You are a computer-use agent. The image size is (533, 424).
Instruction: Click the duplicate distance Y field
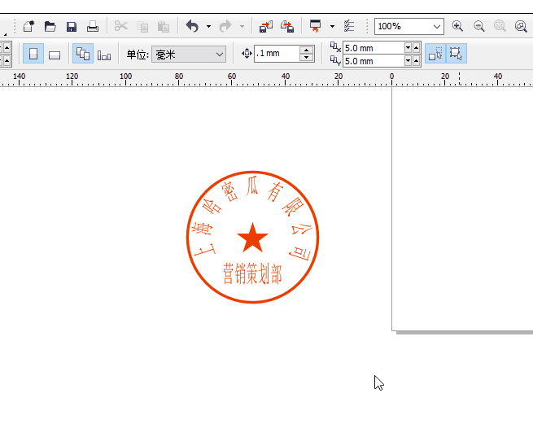tap(374, 61)
